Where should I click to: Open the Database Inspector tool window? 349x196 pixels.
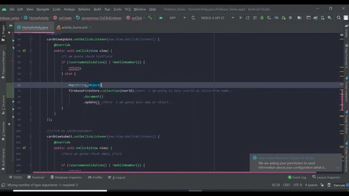coord(66,177)
